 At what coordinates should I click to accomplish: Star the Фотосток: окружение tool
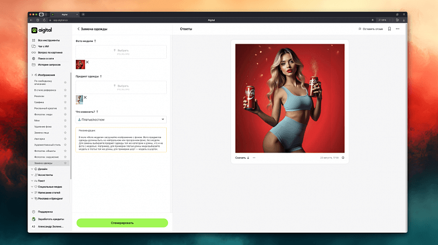coord(65,157)
